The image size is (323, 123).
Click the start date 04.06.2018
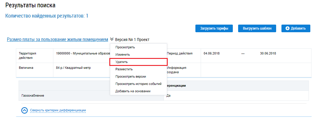(x=211, y=54)
